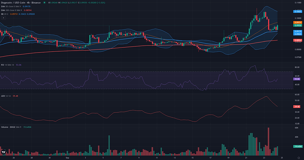
Task: Click the BB basis value 0.09731 in legend
Action: [14, 14]
